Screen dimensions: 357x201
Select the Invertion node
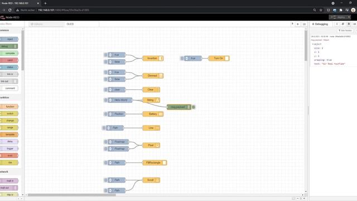[x=153, y=58]
